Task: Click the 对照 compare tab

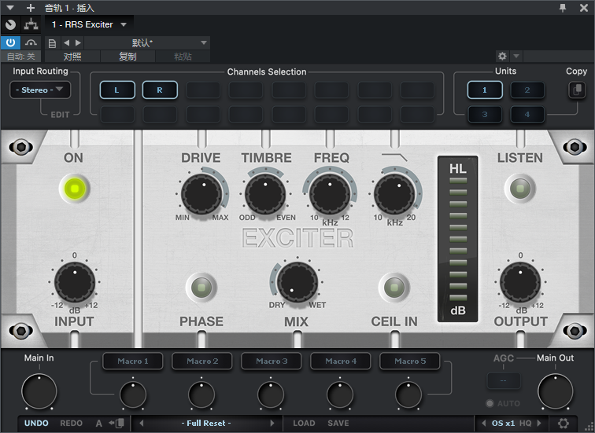Action: coord(72,57)
